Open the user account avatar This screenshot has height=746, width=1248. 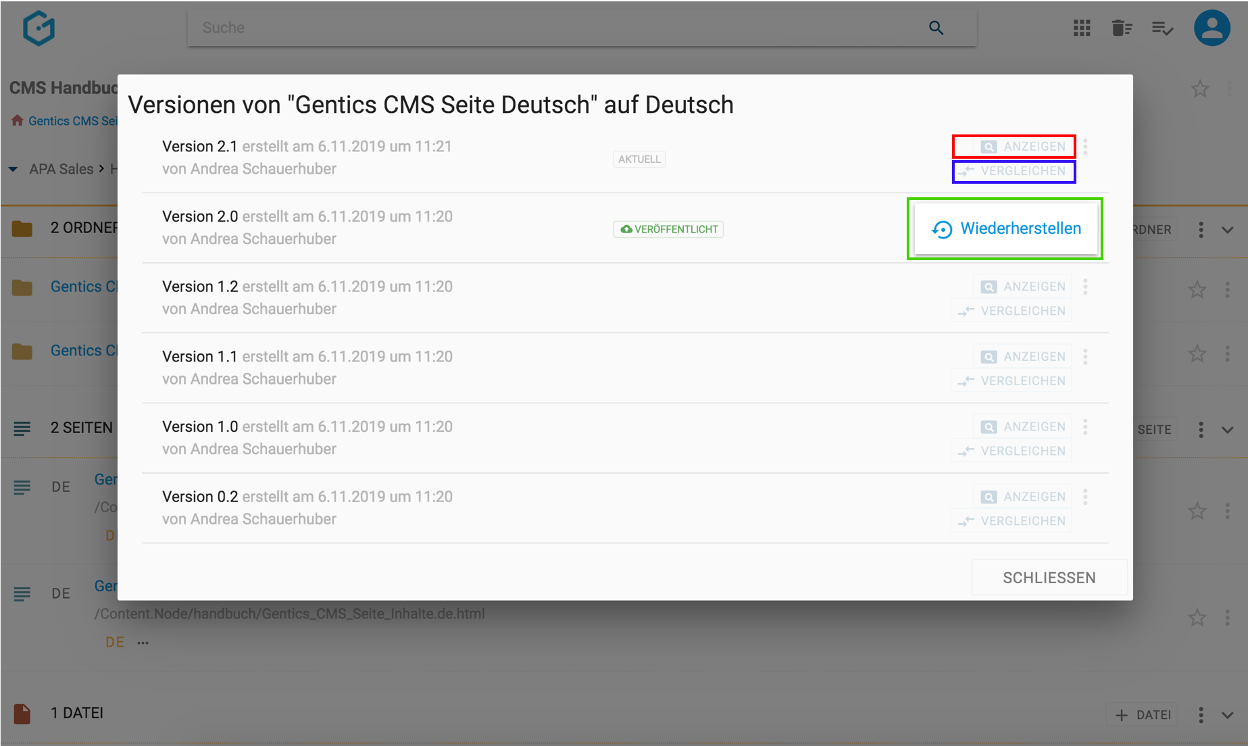[1212, 28]
